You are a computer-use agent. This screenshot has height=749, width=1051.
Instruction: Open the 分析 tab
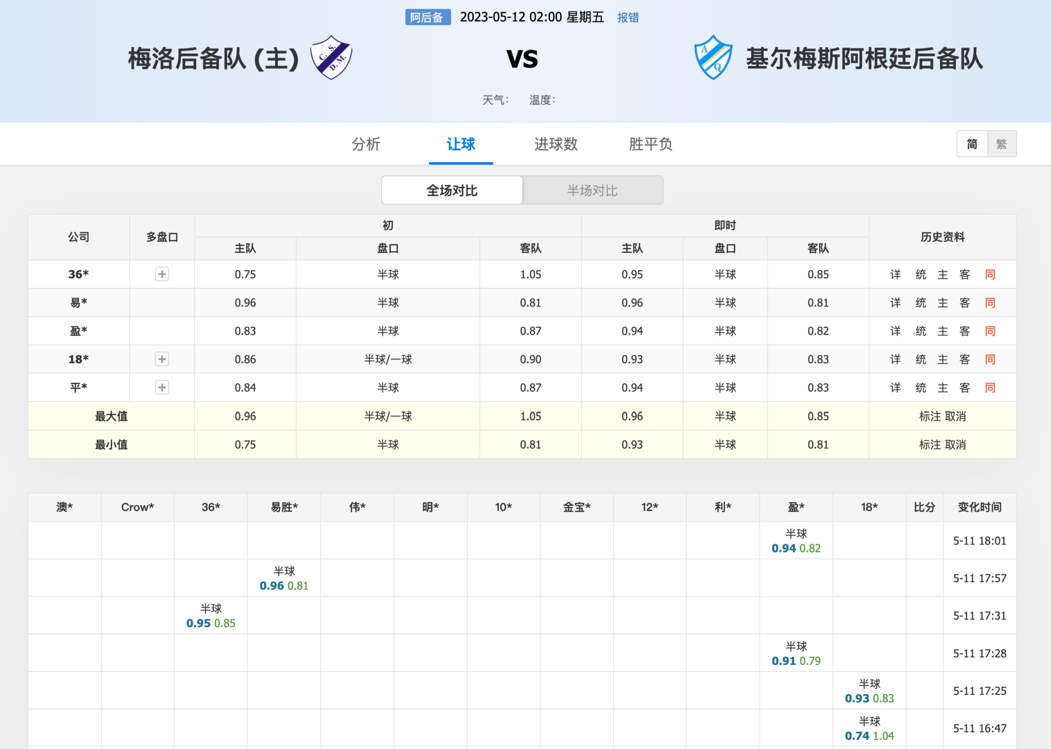(x=366, y=144)
